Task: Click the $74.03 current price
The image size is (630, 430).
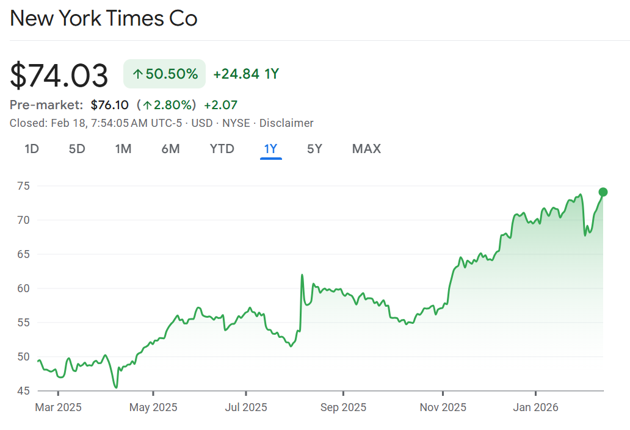Action: pyautogui.click(x=59, y=76)
